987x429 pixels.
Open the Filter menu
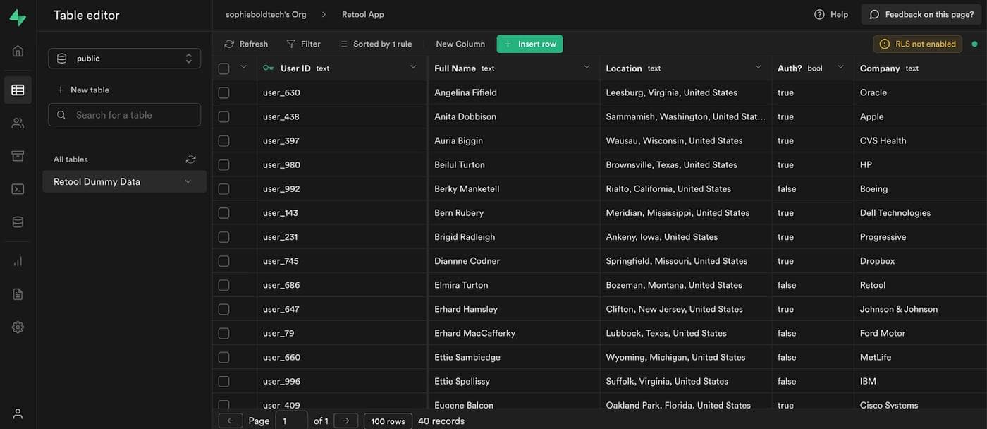tap(303, 44)
